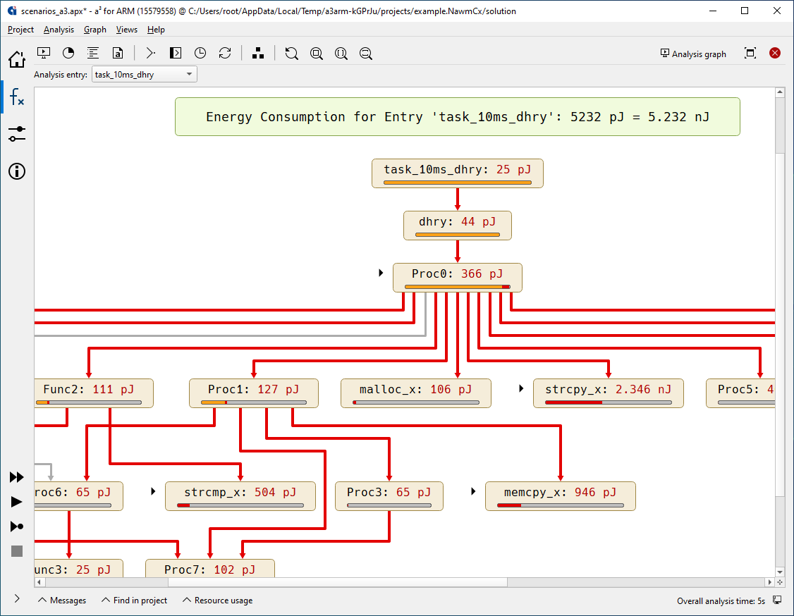
Task: Click the reset zoom magnifier icon
Action: click(x=292, y=53)
